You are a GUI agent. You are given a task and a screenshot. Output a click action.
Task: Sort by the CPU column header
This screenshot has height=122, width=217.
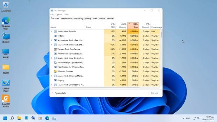(110, 26)
